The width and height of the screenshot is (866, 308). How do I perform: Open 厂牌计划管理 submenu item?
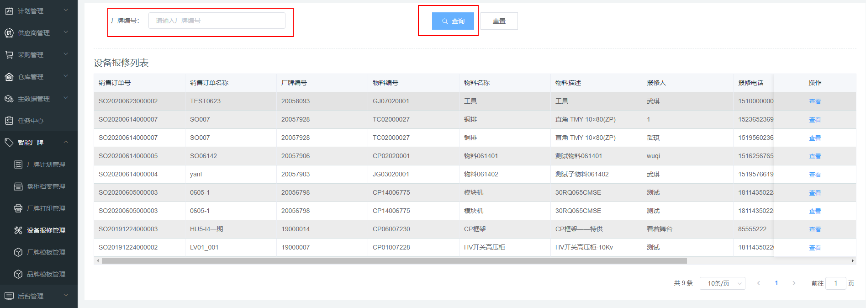click(46, 165)
